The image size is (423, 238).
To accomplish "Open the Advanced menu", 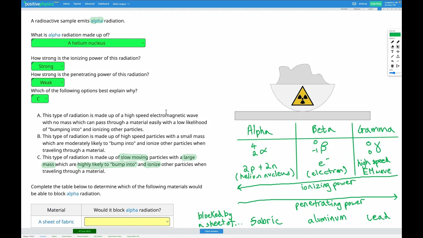I will coord(90,4).
